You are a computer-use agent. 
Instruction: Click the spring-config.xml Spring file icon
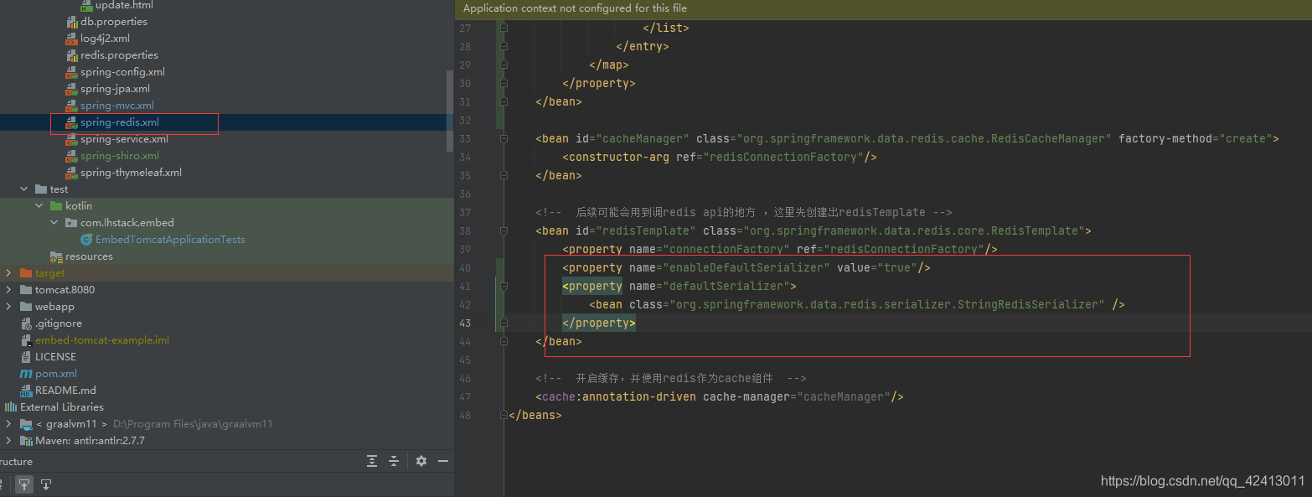point(72,72)
